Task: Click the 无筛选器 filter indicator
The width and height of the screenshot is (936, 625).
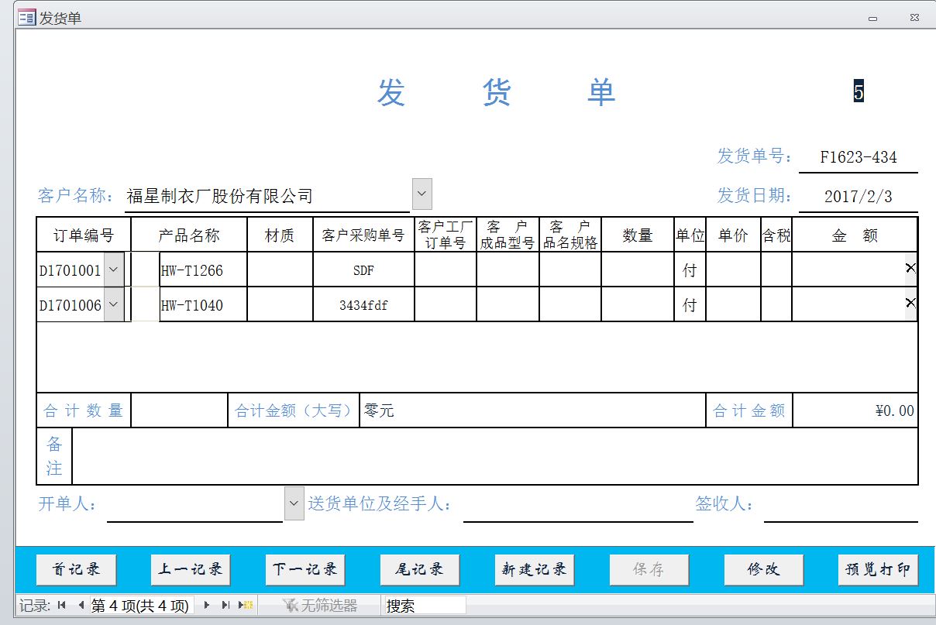Action: (x=320, y=606)
